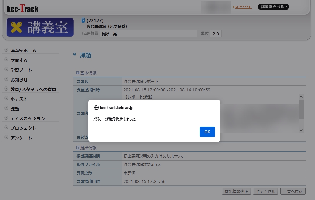The width and height of the screenshot is (315, 200).
Task: Open 学習ノート menu item
Action: tap(21, 70)
